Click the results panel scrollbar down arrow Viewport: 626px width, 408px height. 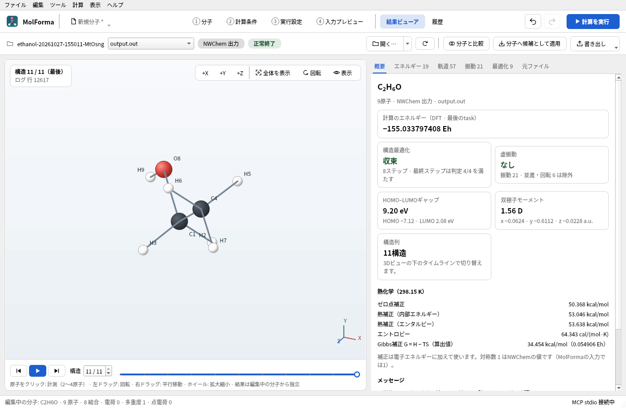click(618, 388)
